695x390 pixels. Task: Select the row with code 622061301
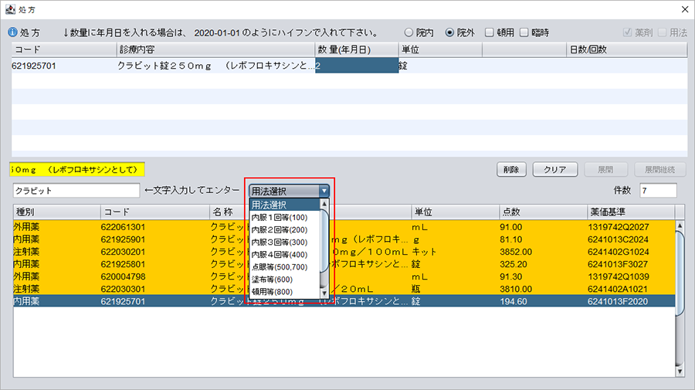344,227
